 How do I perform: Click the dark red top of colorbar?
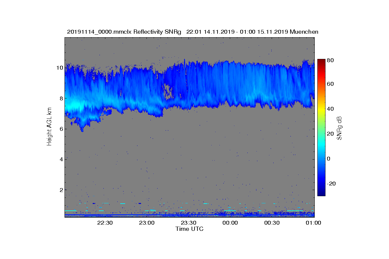[321, 61]
